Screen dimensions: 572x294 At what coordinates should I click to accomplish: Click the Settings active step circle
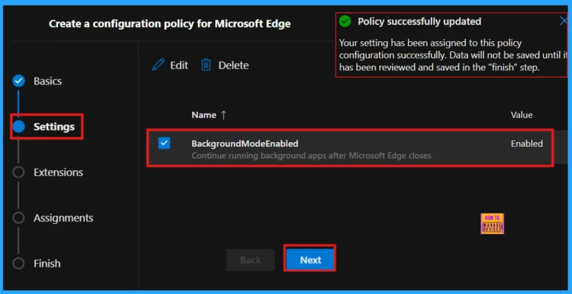pyautogui.click(x=18, y=127)
